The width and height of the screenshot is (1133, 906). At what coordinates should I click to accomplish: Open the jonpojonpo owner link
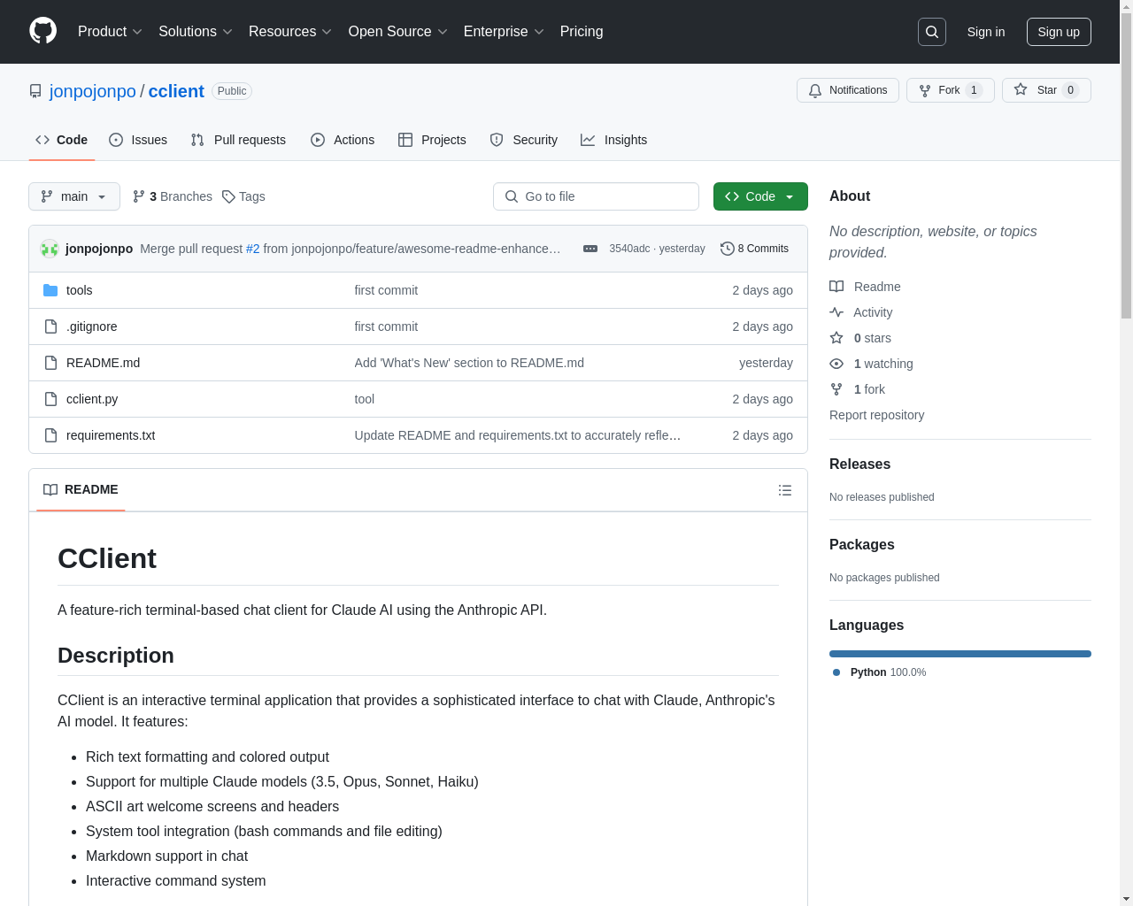93,91
